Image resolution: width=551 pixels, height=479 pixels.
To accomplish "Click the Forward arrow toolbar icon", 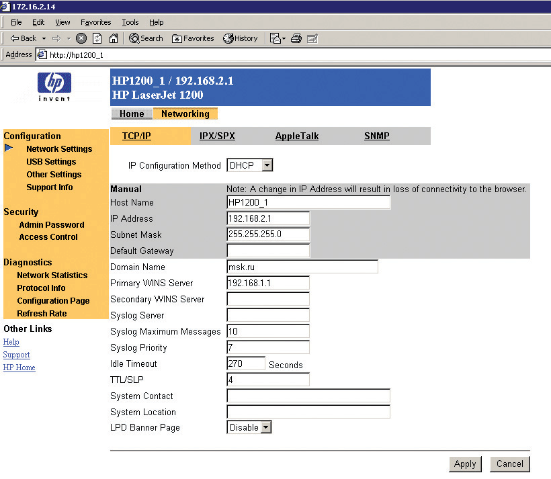I will pyautogui.click(x=56, y=38).
